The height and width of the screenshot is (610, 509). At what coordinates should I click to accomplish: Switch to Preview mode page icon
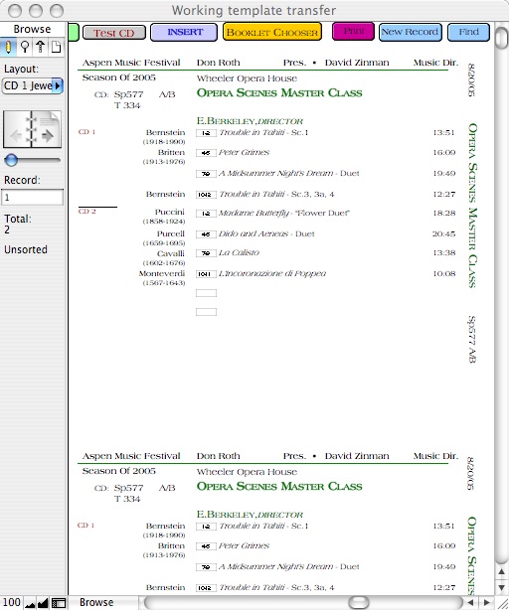tap(56, 47)
